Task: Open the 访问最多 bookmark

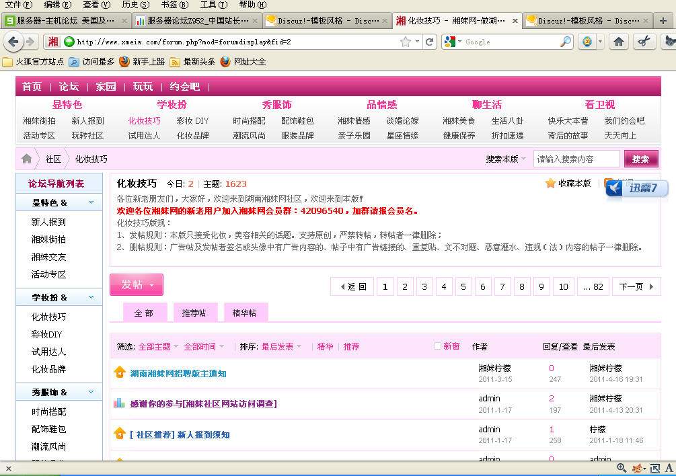Action: 92,62
